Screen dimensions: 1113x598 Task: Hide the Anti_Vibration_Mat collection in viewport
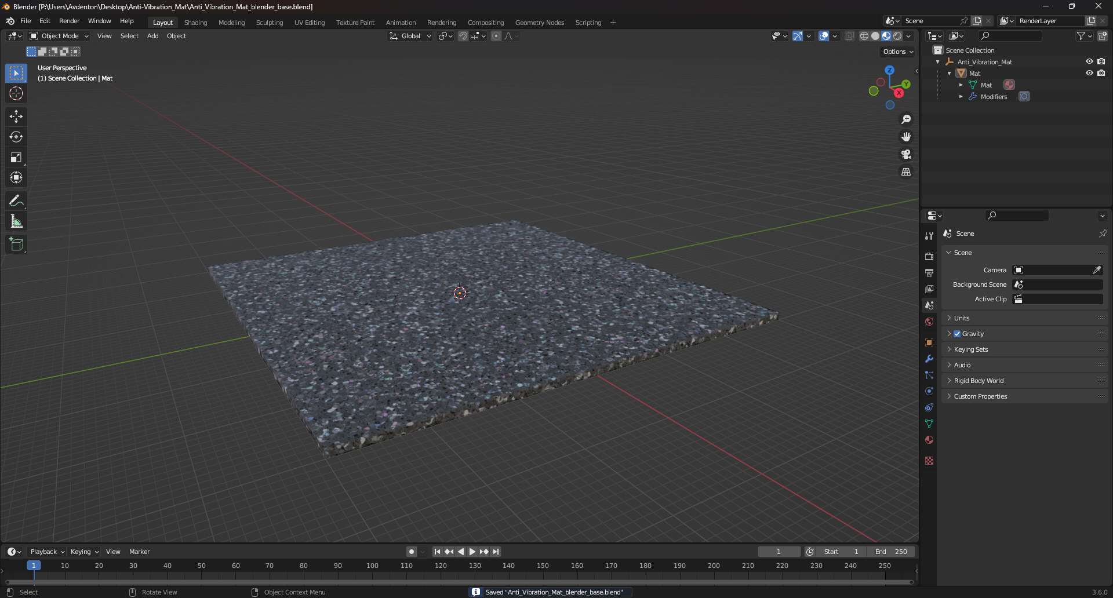click(1089, 61)
